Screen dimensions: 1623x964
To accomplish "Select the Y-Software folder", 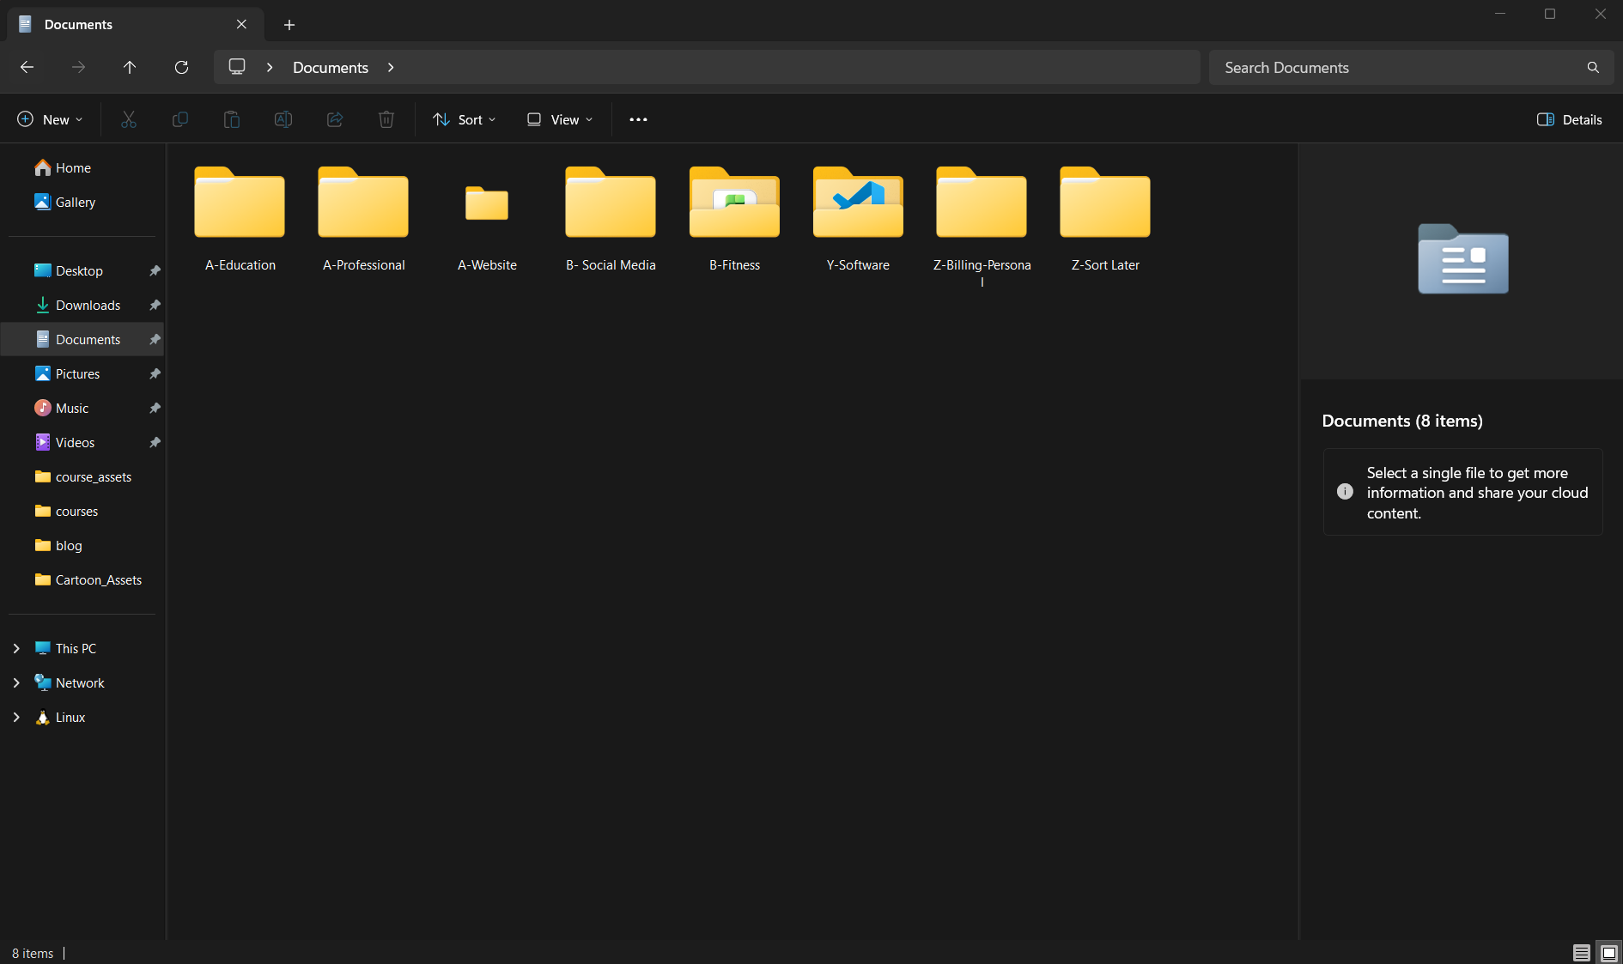I will coord(858,219).
